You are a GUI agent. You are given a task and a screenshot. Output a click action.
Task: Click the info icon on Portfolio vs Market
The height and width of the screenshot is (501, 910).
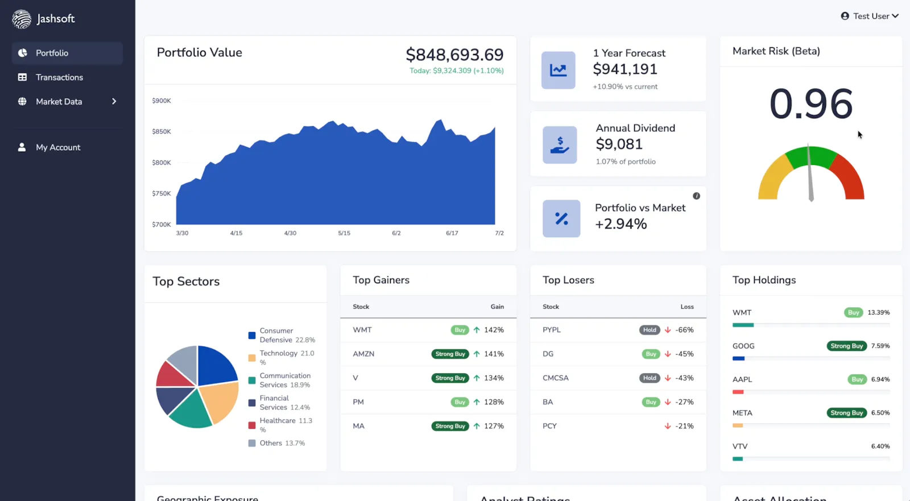pyautogui.click(x=696, y=196)
